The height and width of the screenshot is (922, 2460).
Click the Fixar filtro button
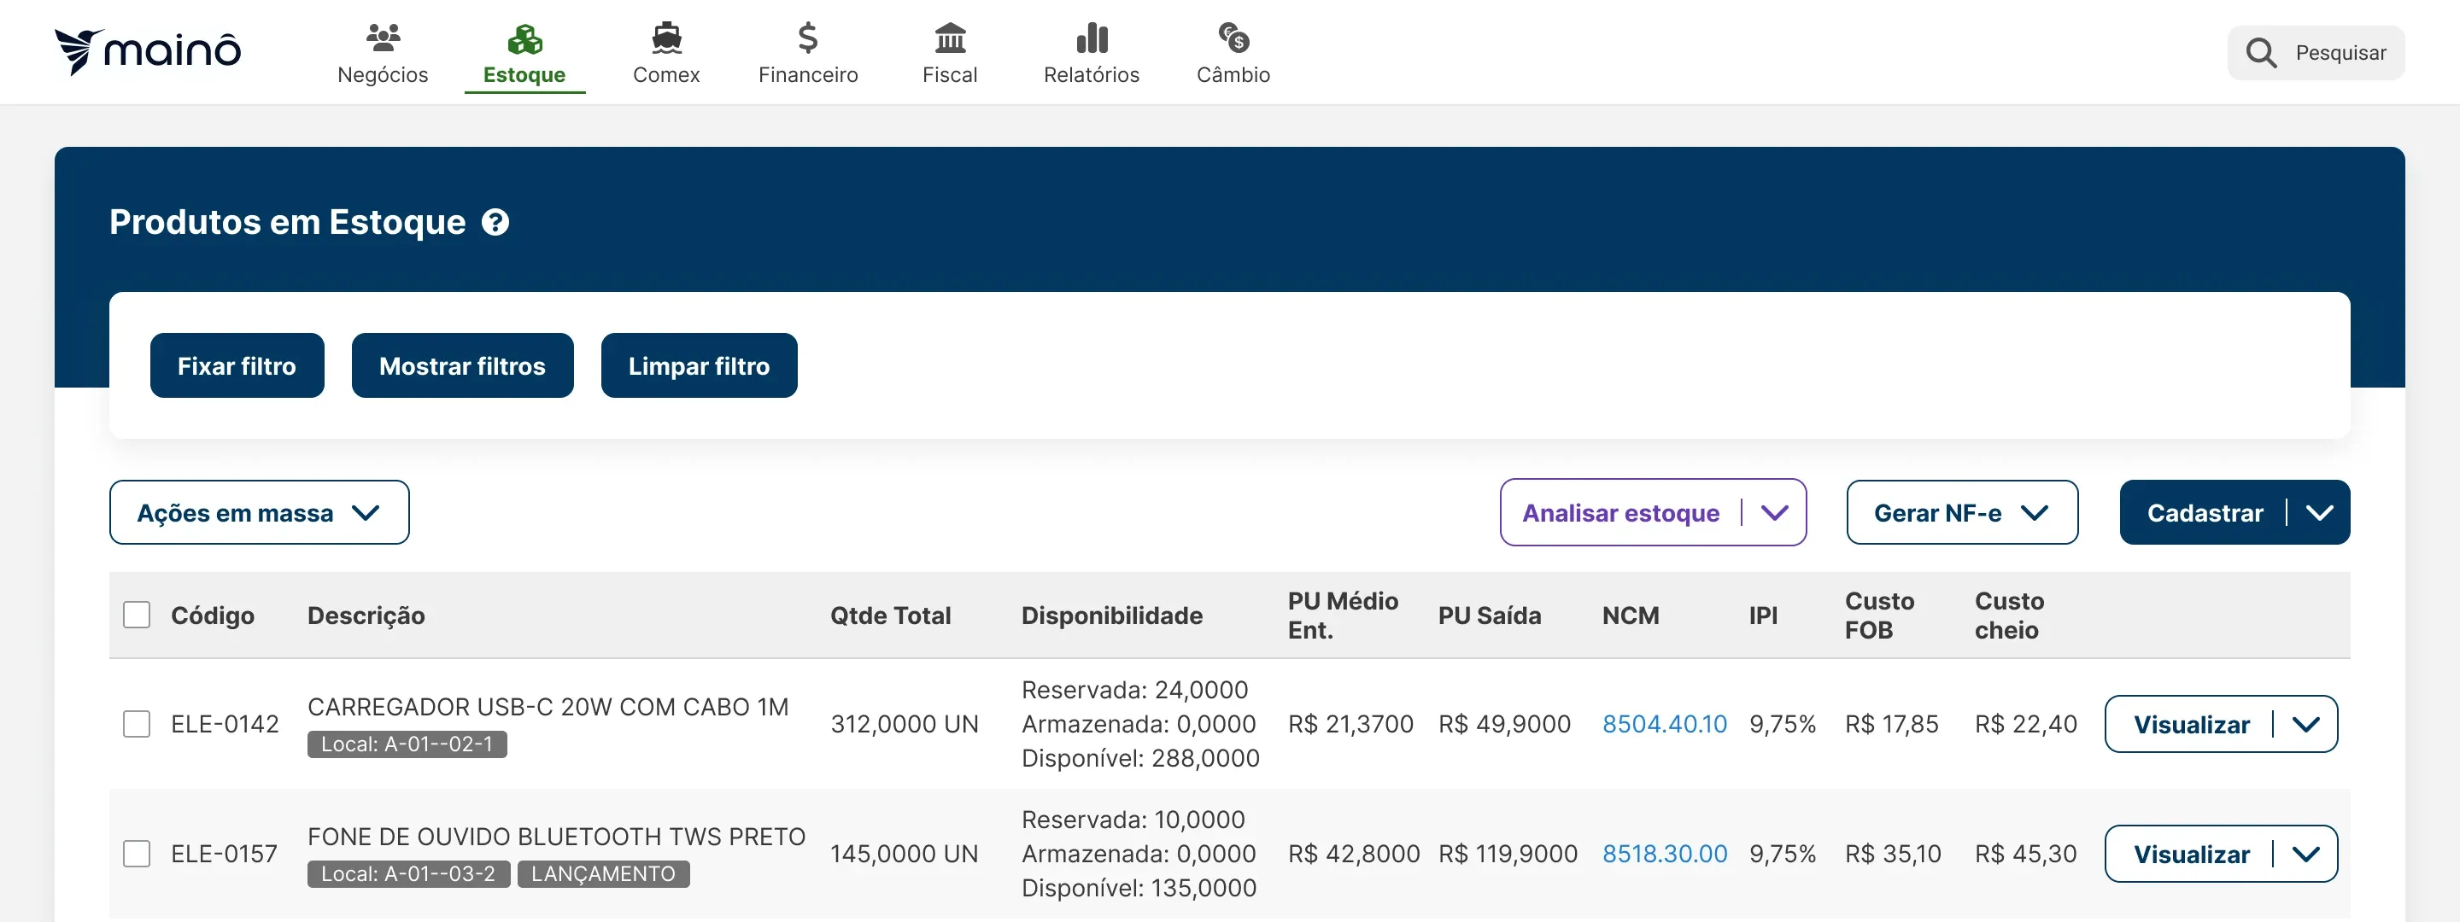tap(237, 365)
